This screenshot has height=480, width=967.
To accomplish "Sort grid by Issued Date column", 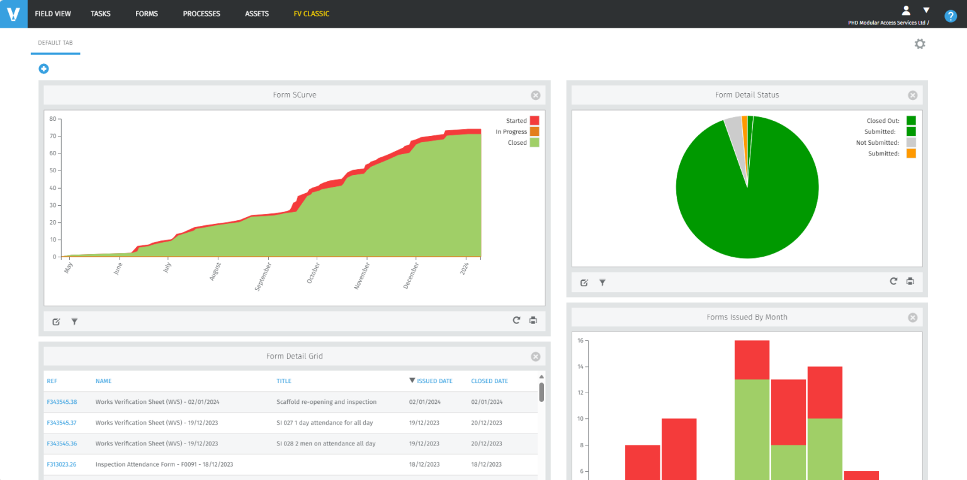I will coord(434,381).
